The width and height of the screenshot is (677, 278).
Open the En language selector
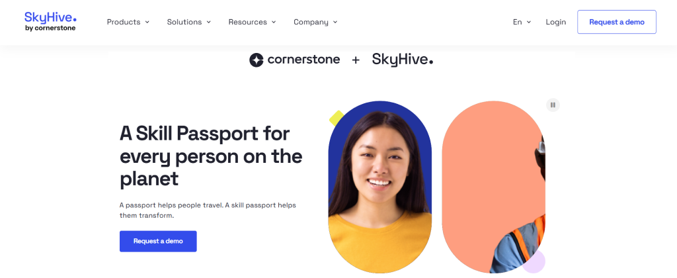point(522,22)
